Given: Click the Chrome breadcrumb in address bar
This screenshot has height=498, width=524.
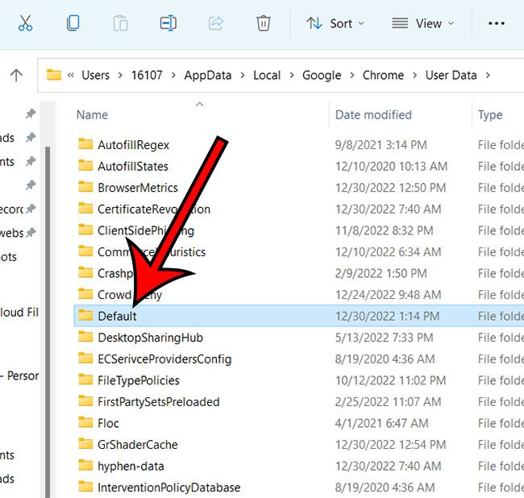Looking at the screenshot, I should [383, 75].
